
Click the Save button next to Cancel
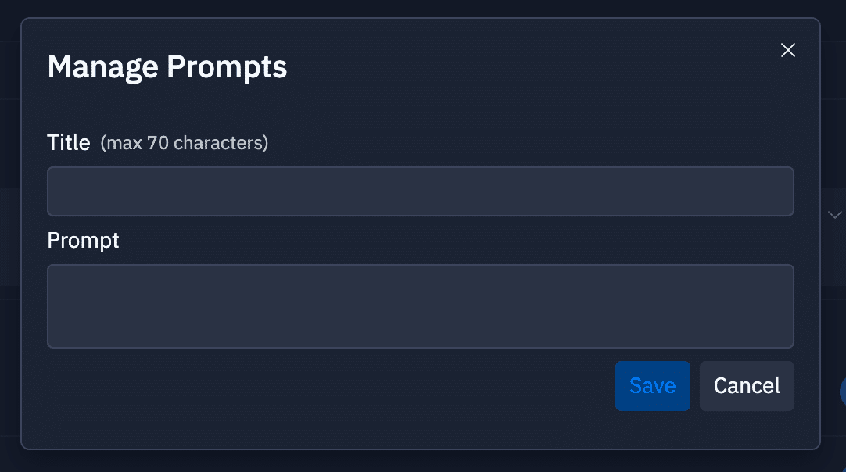pos(652,386)
